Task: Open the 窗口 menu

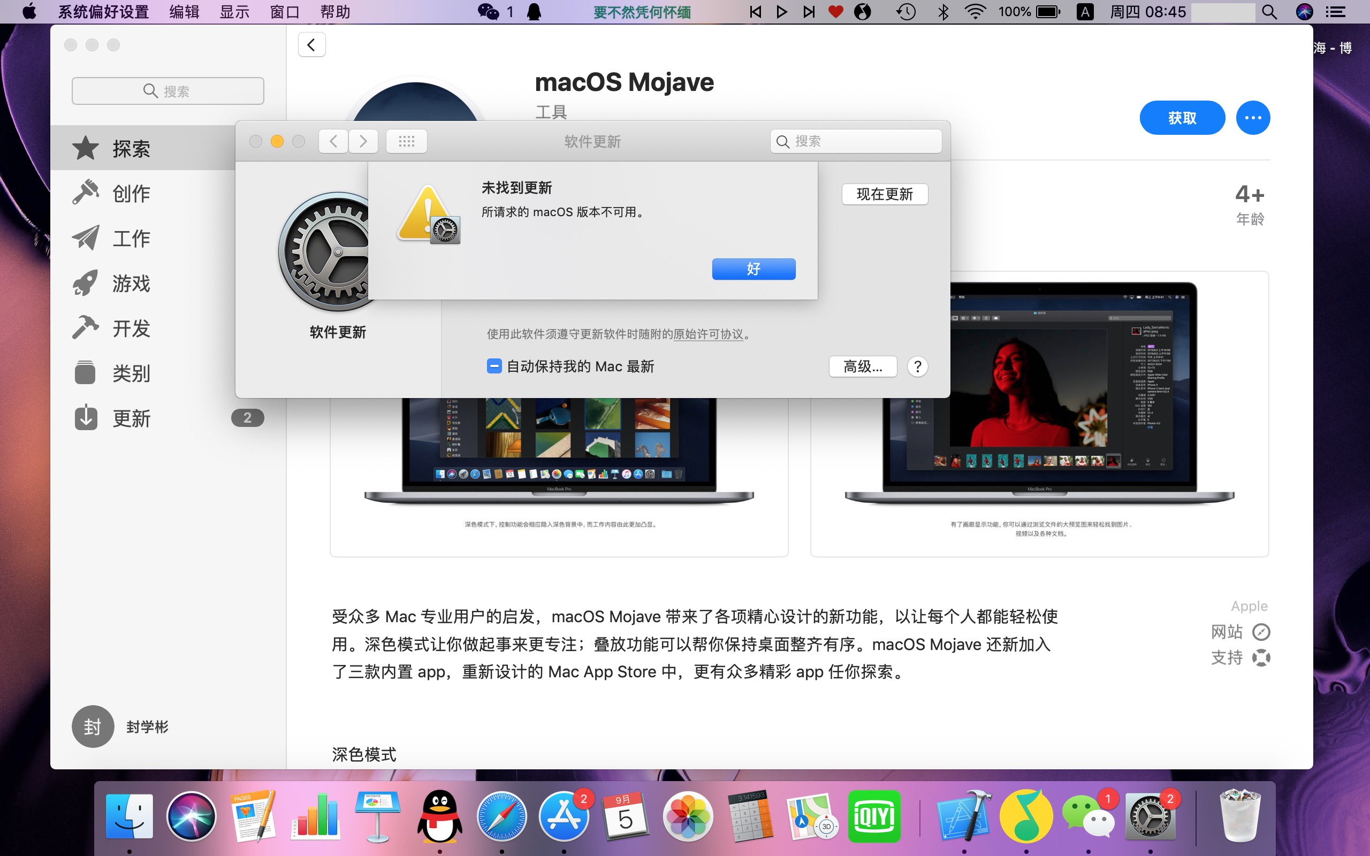Action: [284, 12]
